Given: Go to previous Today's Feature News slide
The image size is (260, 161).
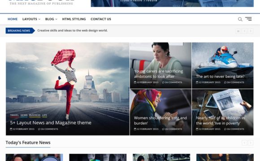Looking at the screenshot, I should pos(245,143).
